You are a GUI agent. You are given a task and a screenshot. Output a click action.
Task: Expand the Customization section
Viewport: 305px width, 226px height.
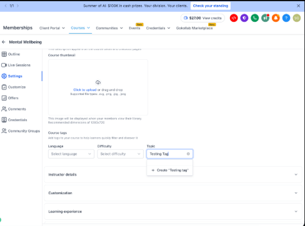(x=173, y=193)
